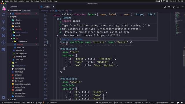
Task: Open the Terminal menu
Action: [x=43, y=1]
